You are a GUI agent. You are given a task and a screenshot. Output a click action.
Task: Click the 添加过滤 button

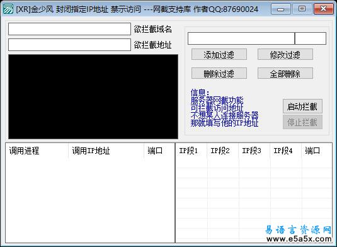pos(219,54)
